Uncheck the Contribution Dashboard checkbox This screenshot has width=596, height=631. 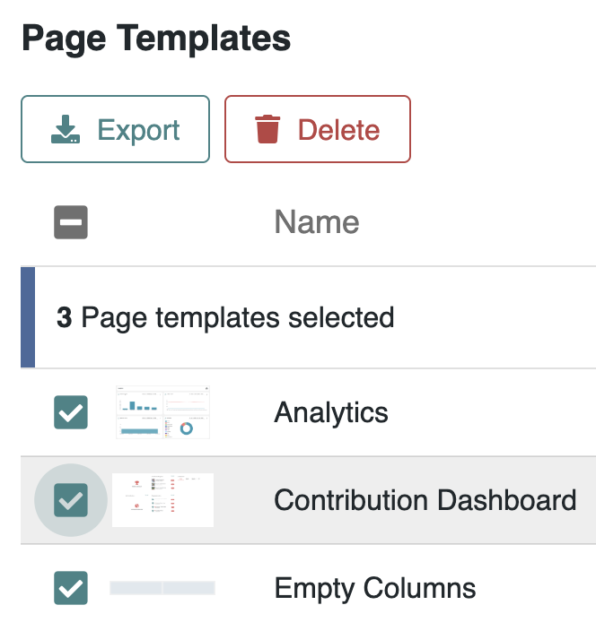[x=71, y=500]
